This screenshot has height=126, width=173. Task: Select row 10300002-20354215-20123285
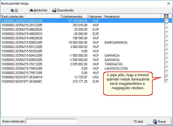(x=86, y=25)
